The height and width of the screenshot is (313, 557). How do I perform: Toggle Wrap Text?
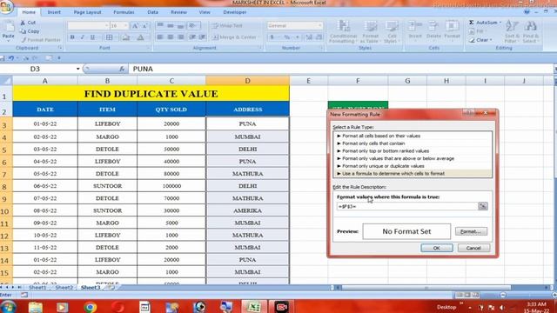pyautogui.click(x=227, y=25)
